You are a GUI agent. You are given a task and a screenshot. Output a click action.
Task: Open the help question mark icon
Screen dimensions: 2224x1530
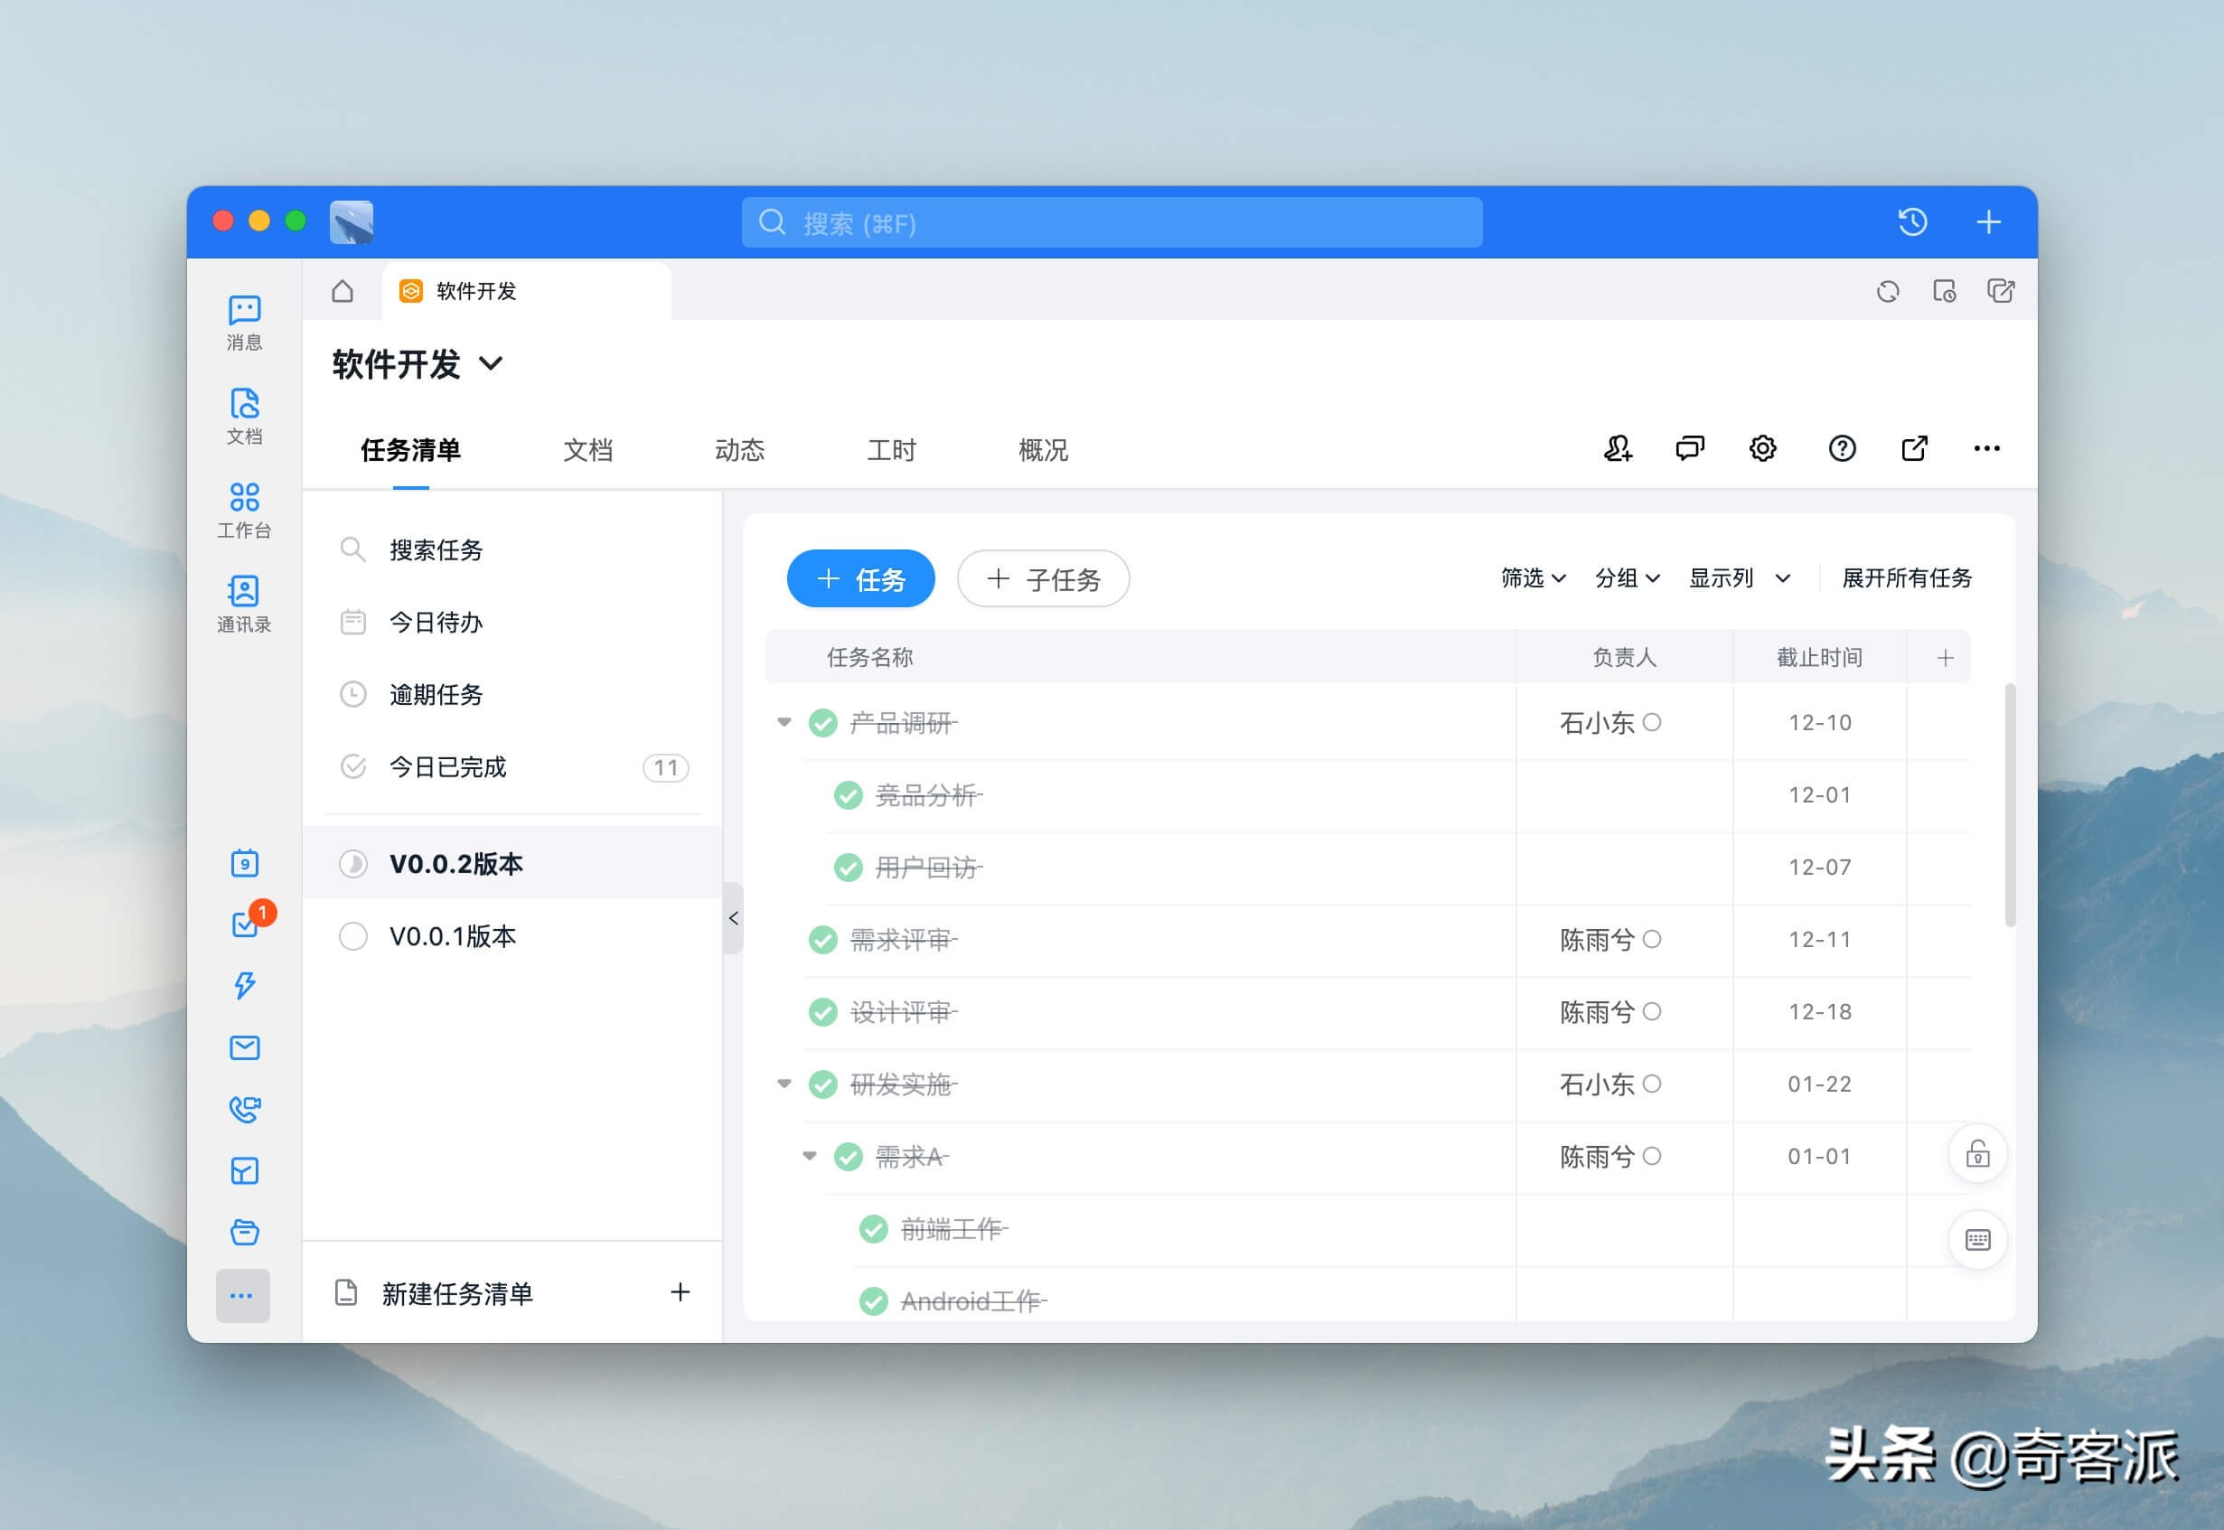tap(1842, 447)
